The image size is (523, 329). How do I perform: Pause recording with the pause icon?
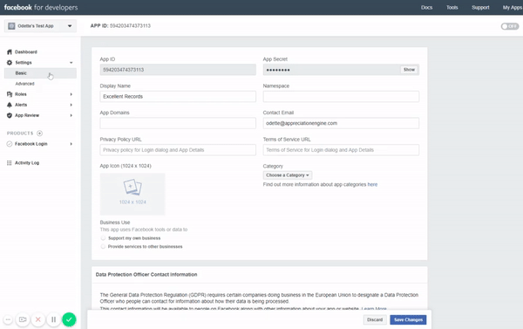pos(53,319)
